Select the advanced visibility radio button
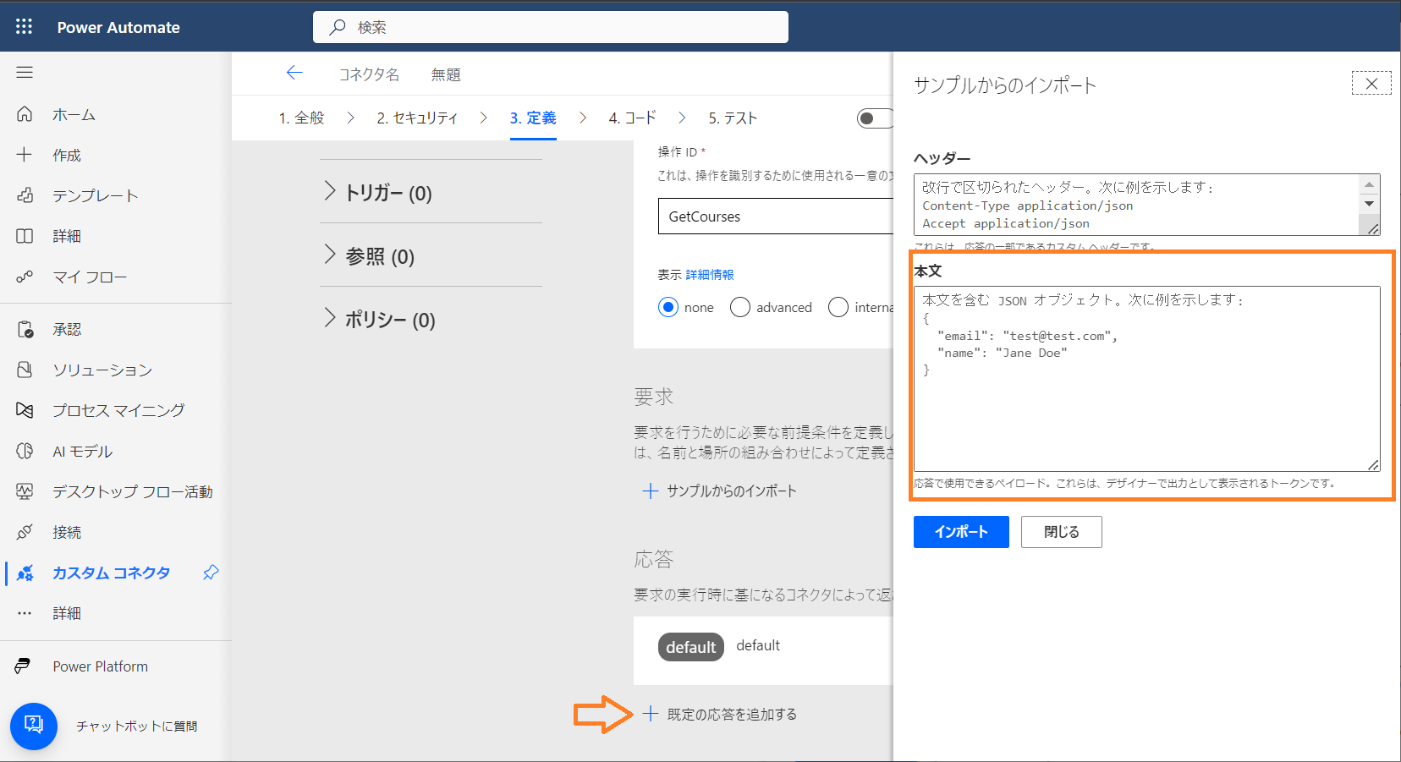1401x762 pixels. point(740,307)
